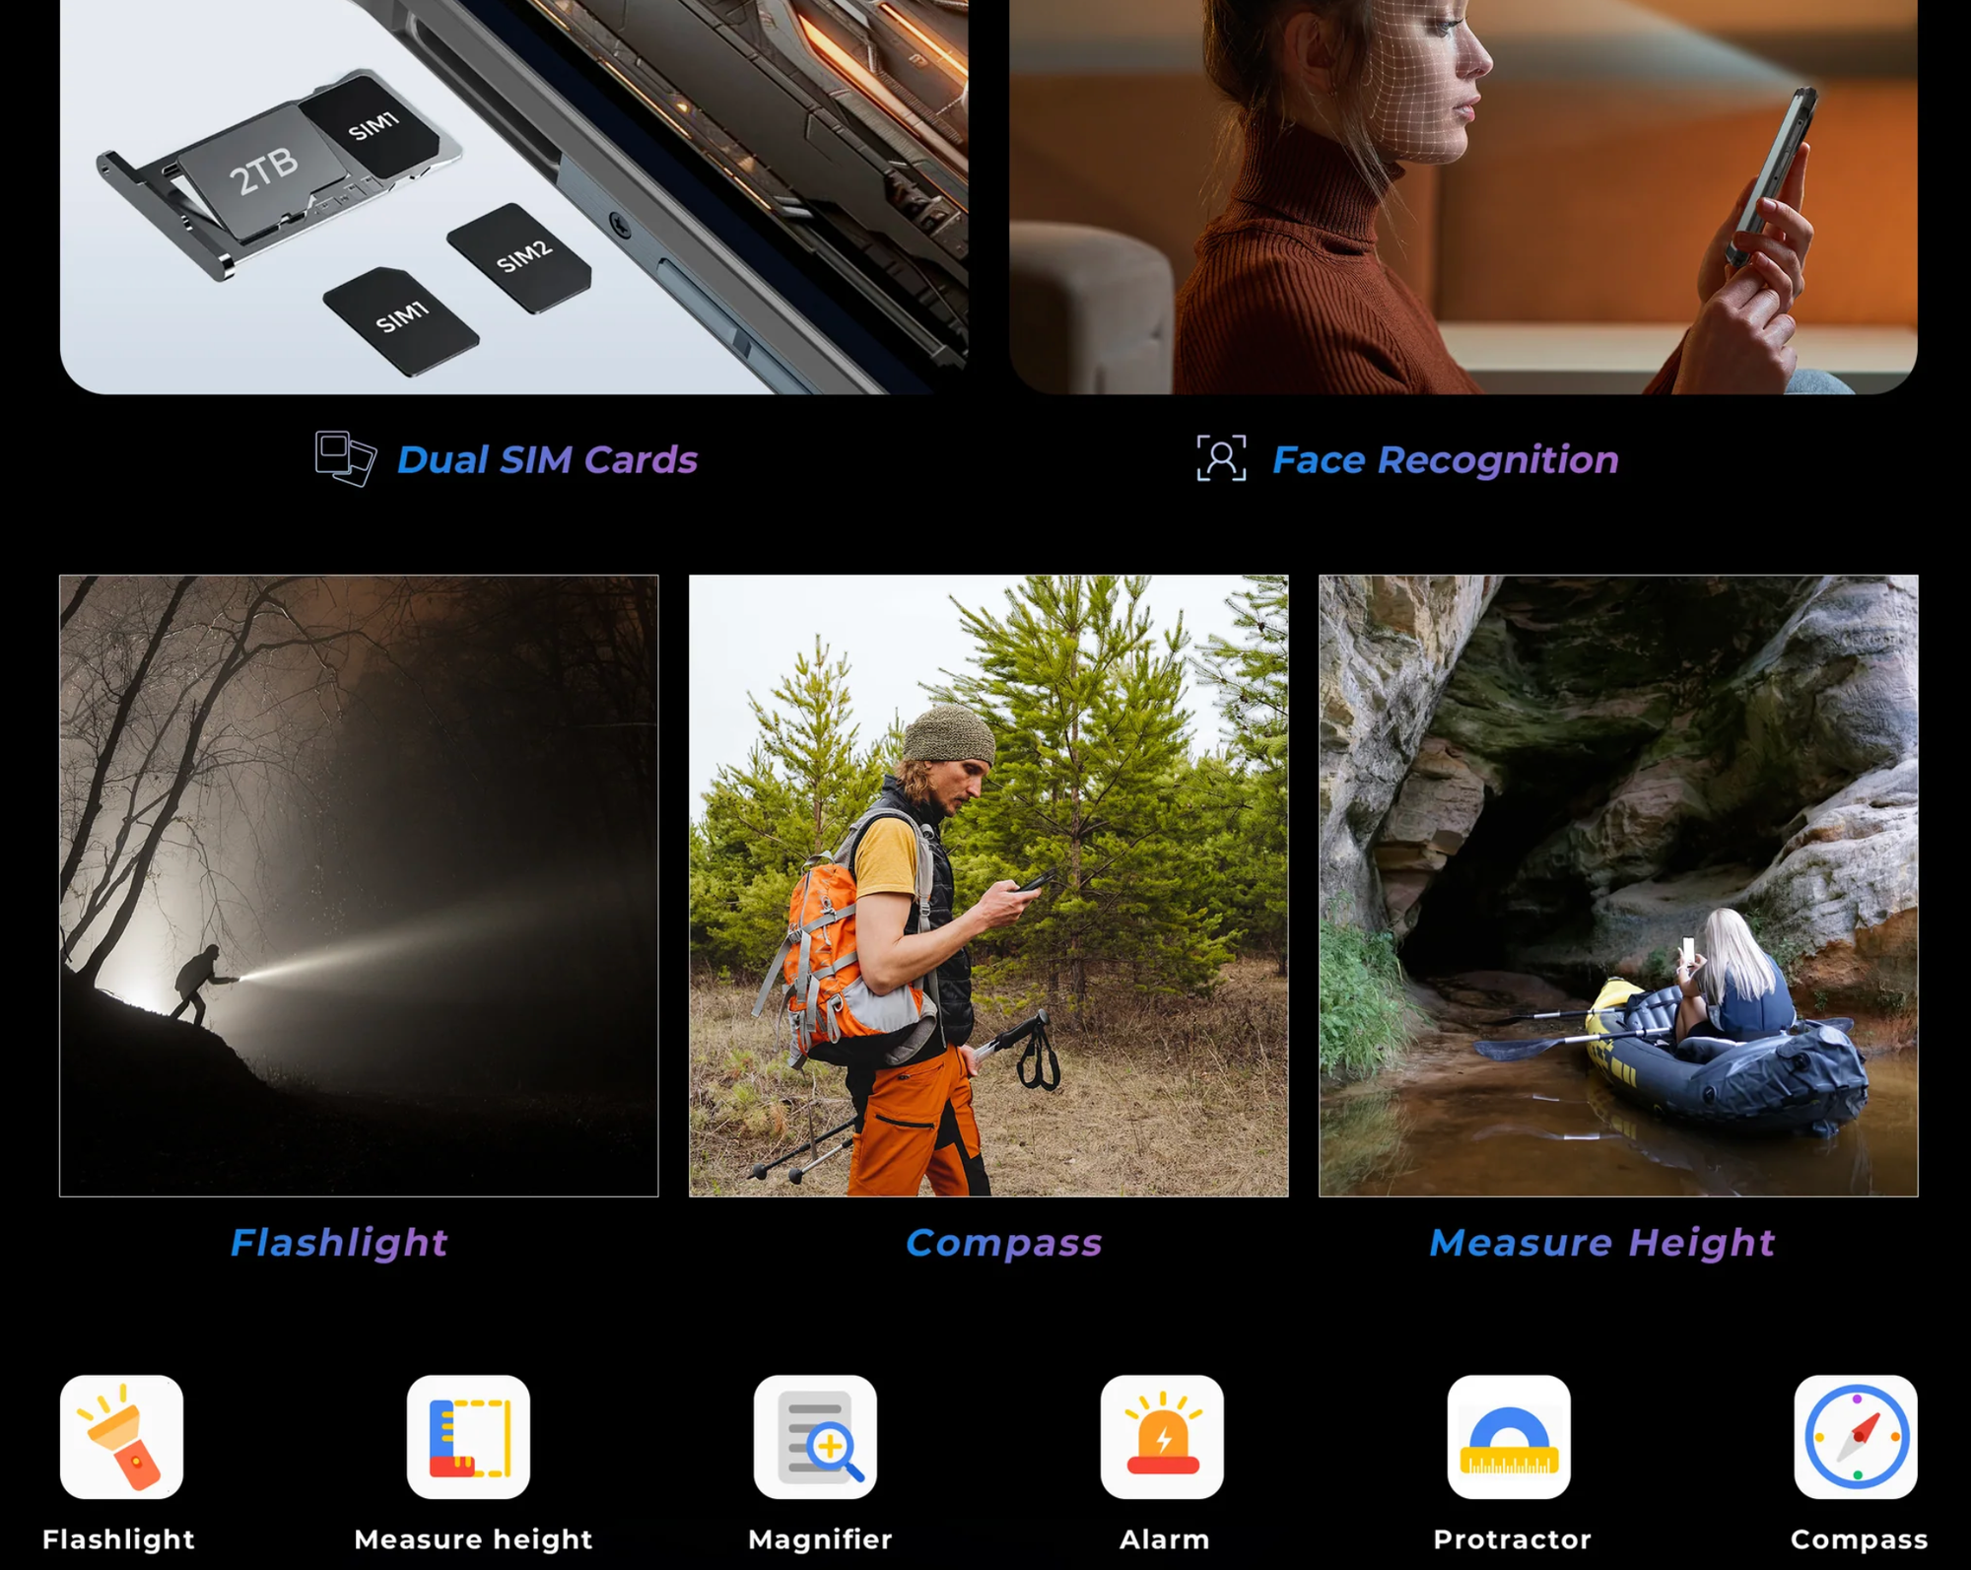
Task: Click the Dual SIM Cards heading
Action: (547, 460)
